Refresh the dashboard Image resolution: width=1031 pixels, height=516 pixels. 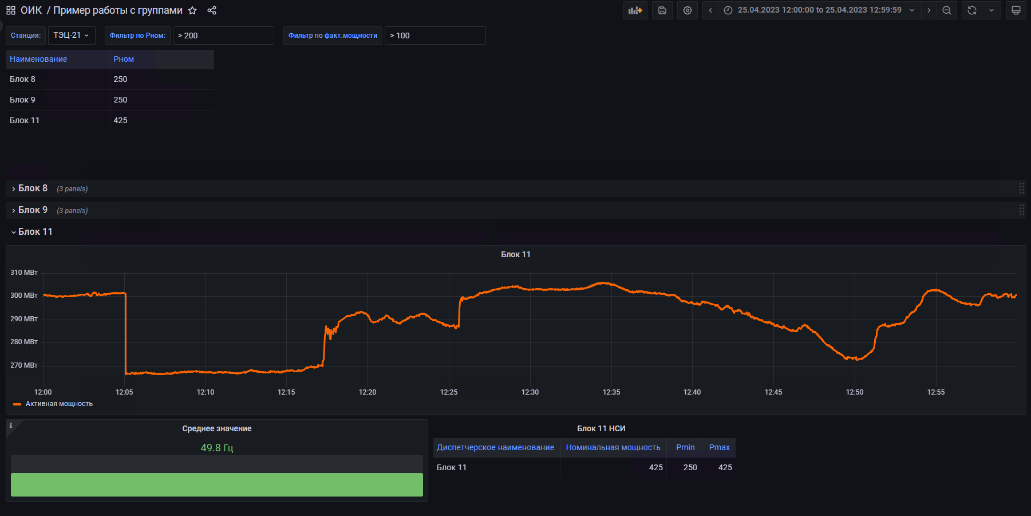(x=971, y=10)
